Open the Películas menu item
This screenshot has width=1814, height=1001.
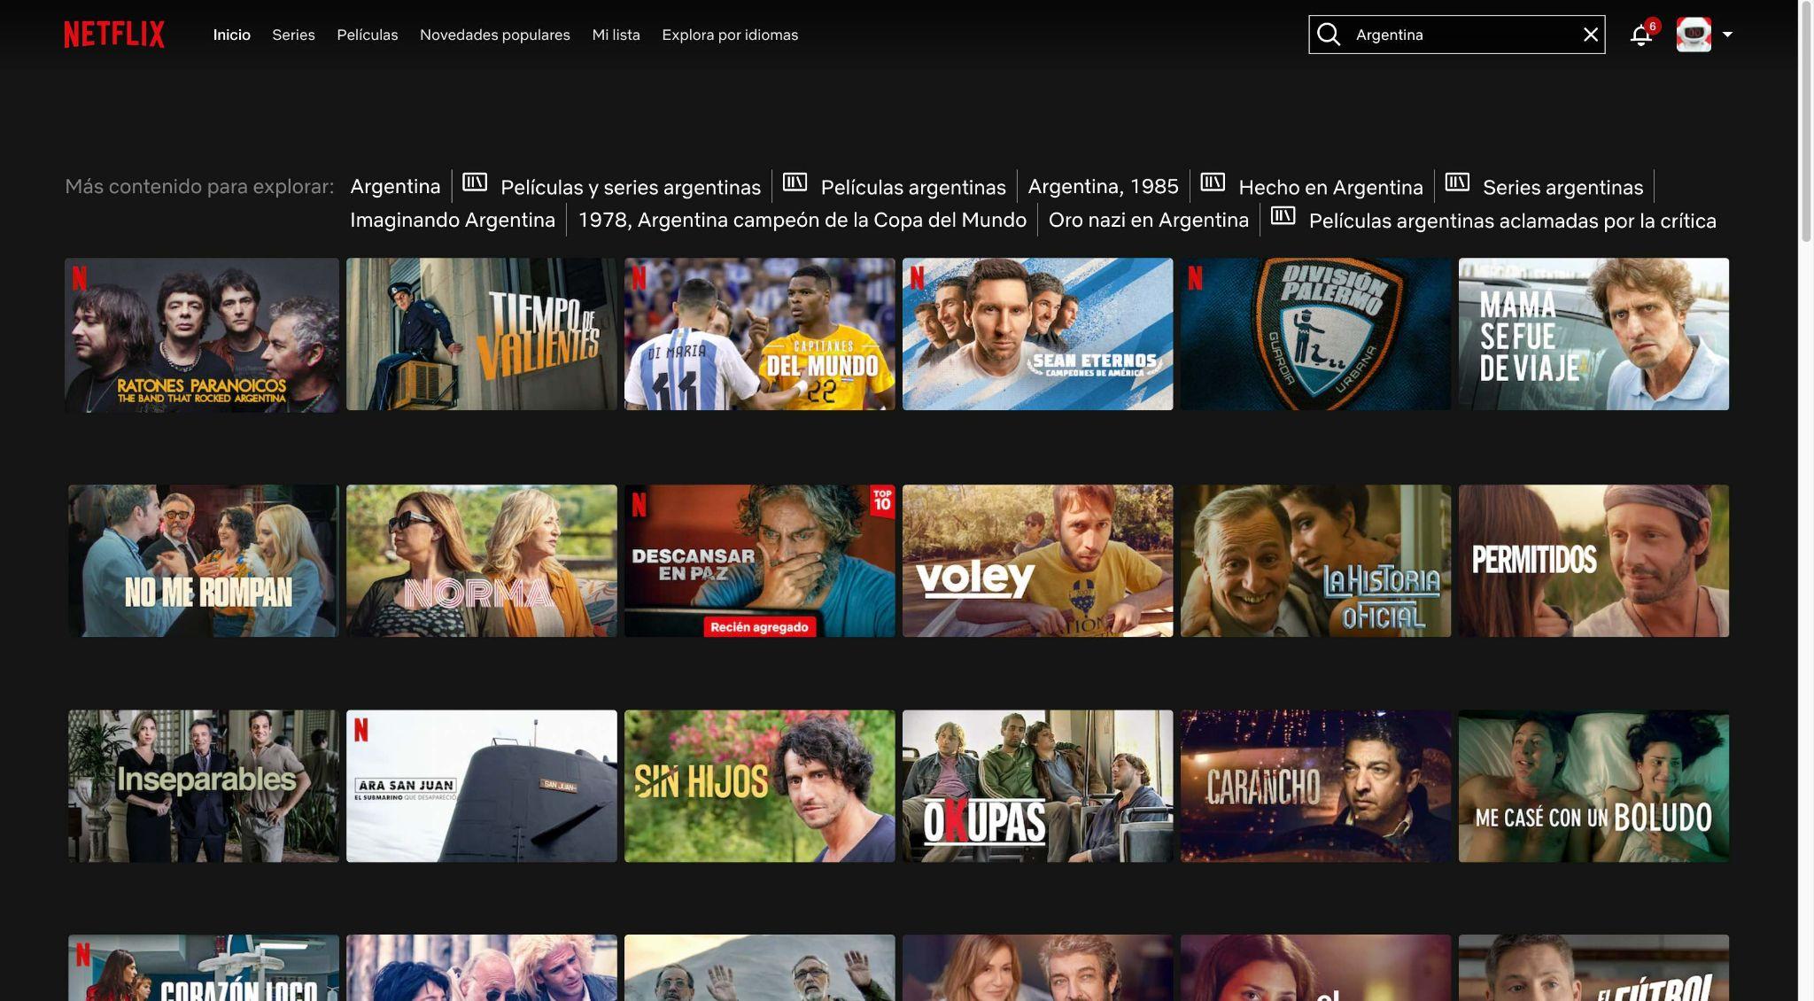pyautogui.click(x=368, y=35)
